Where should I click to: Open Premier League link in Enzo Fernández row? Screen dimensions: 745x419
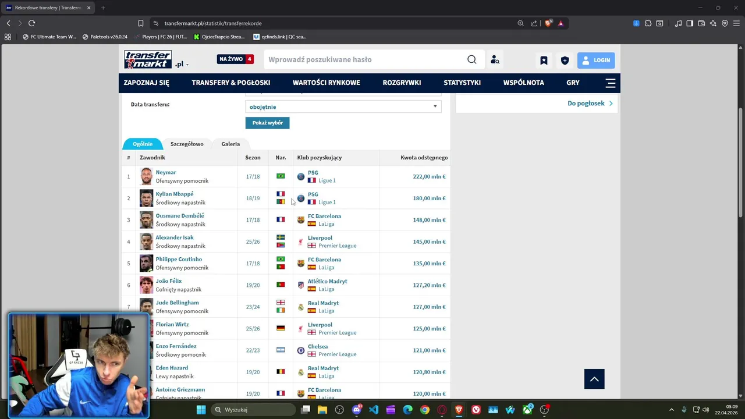tap(337, 354)
